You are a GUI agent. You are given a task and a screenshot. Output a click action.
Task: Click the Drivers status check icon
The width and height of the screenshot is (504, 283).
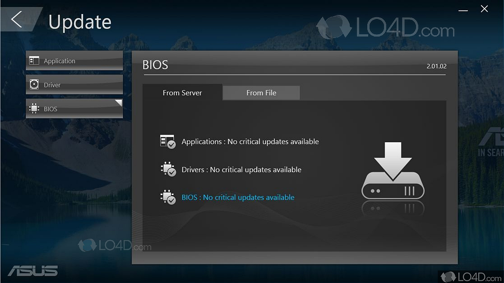[168, 169]
